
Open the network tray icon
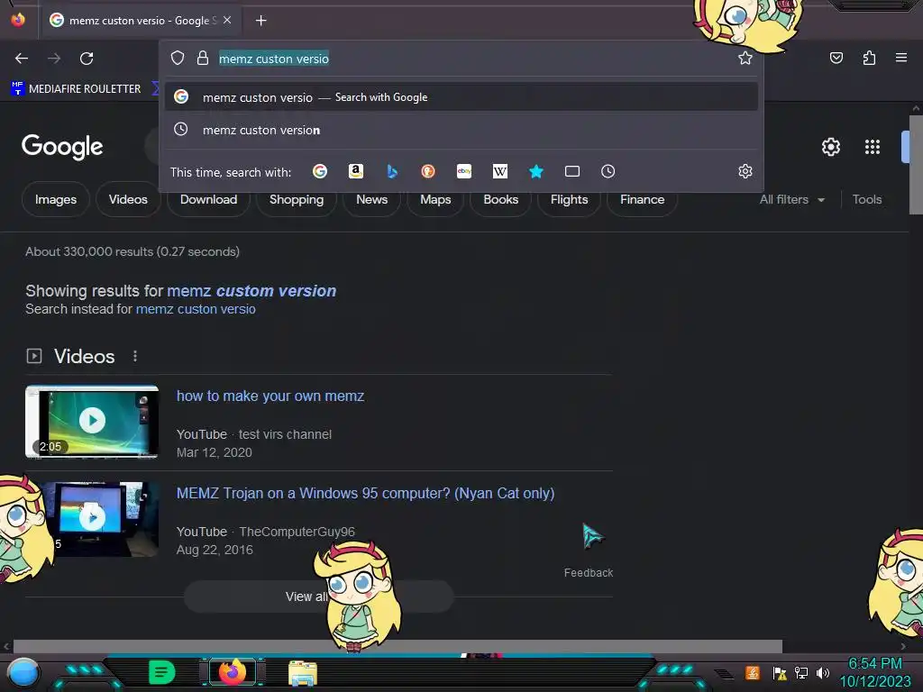[x=801, y=672]
